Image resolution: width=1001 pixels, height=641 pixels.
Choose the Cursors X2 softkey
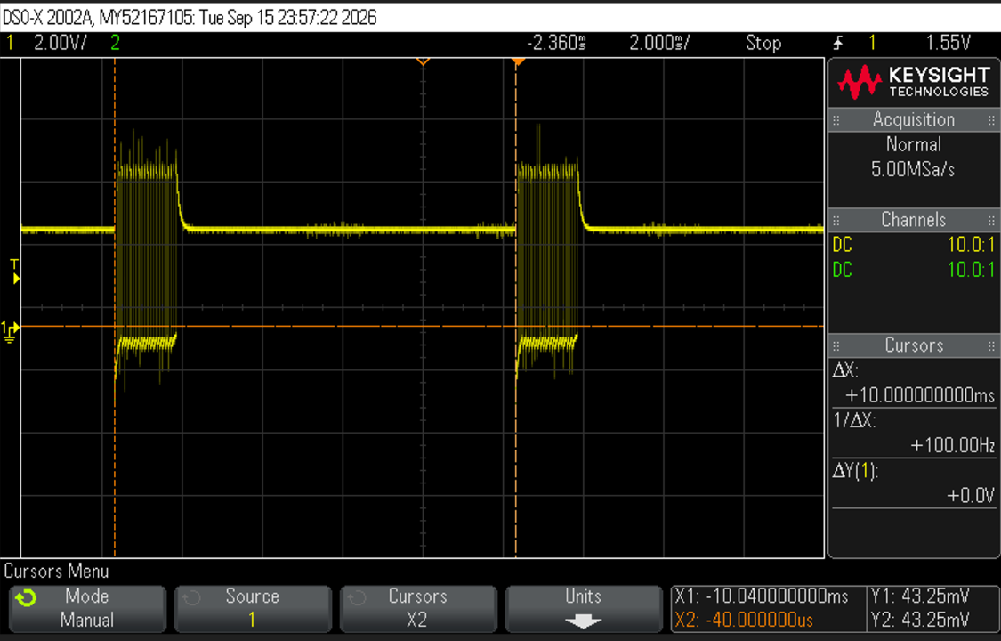click(418, 608)
